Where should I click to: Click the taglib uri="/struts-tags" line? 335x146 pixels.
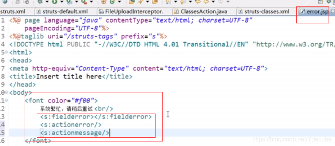[88, 36]
